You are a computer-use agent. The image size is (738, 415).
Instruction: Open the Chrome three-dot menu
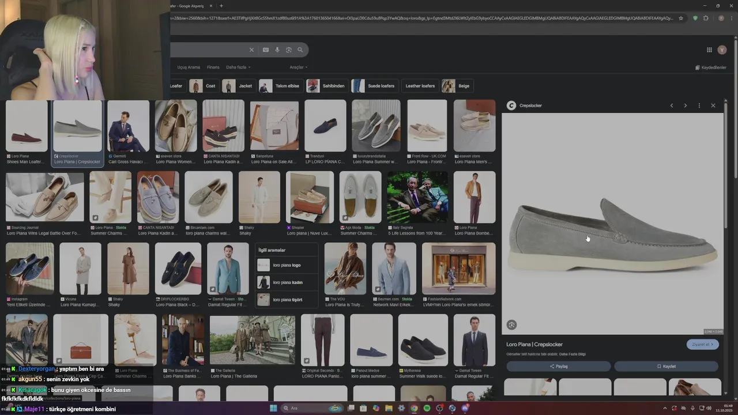[x=732, y=18]
